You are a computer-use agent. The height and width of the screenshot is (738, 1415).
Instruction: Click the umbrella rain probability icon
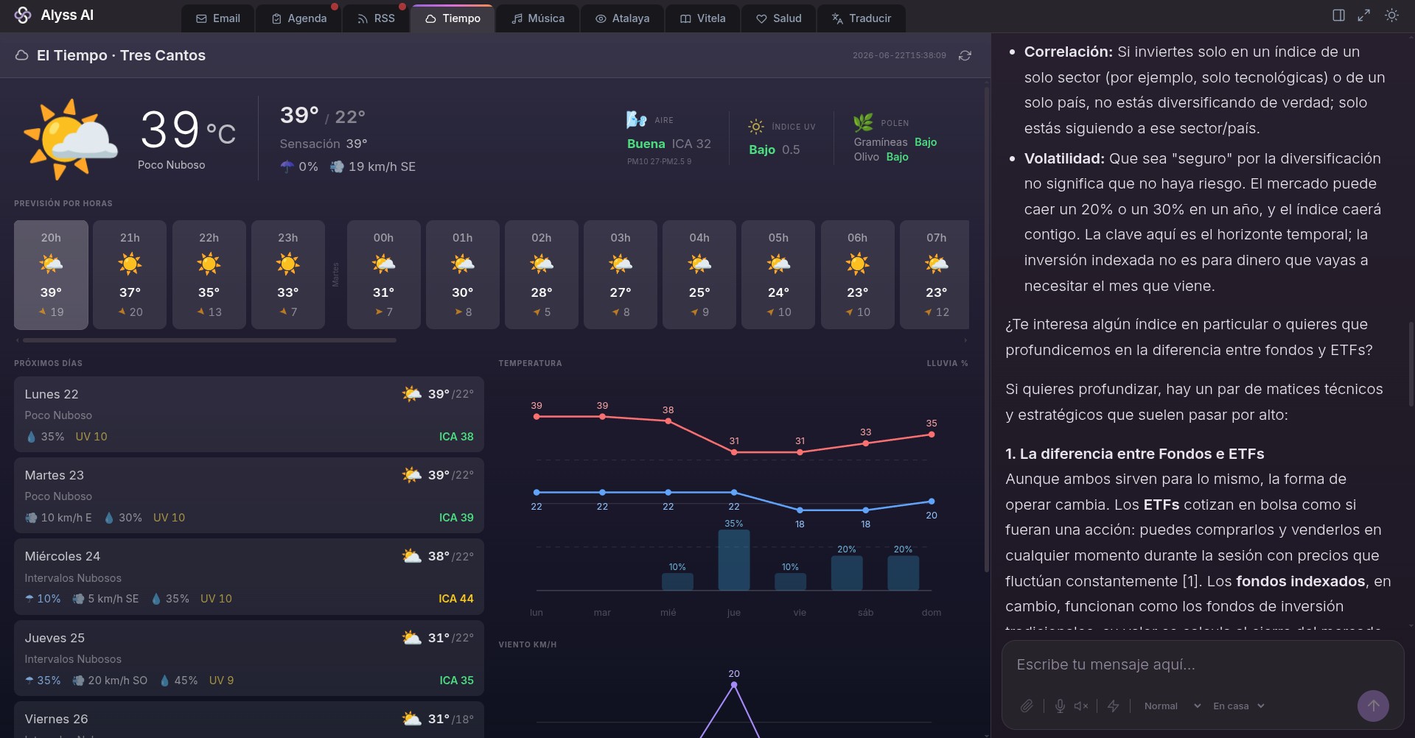[287, 167]
